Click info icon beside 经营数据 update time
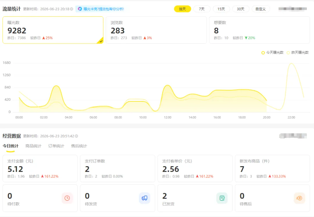Viewport: 314px width, 217px height. 76,136
